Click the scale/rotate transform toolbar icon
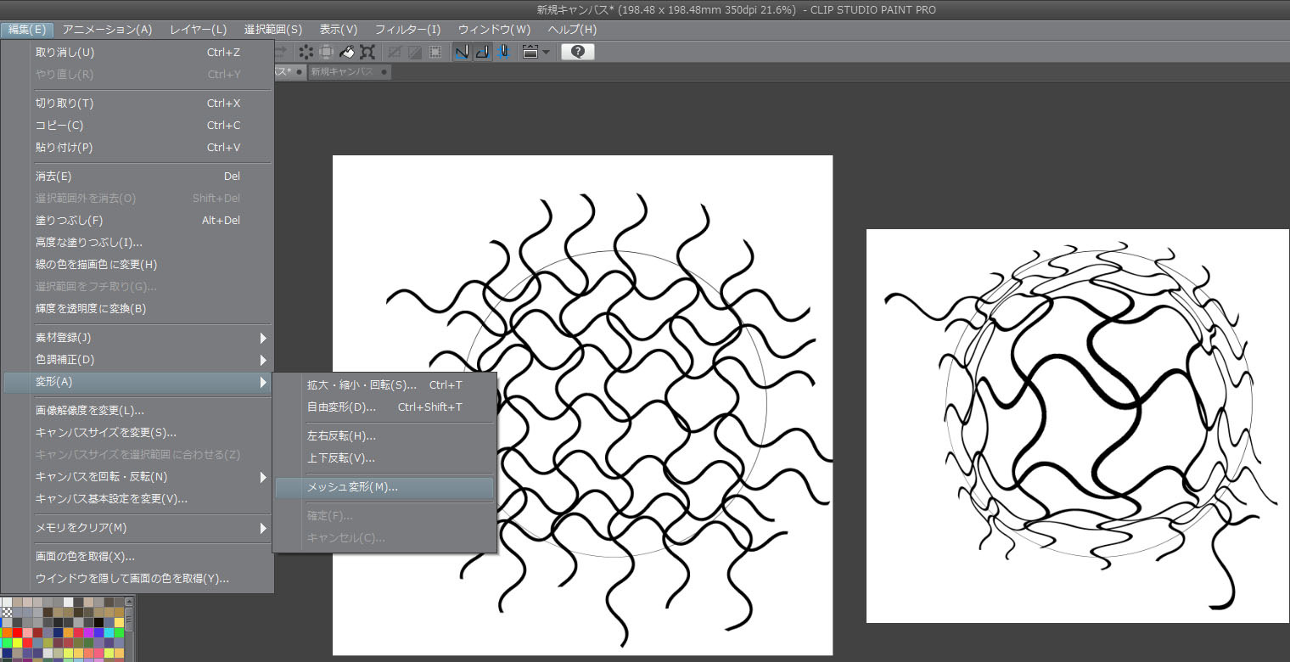Screen dimensions: 1290x662 point(367,52)
